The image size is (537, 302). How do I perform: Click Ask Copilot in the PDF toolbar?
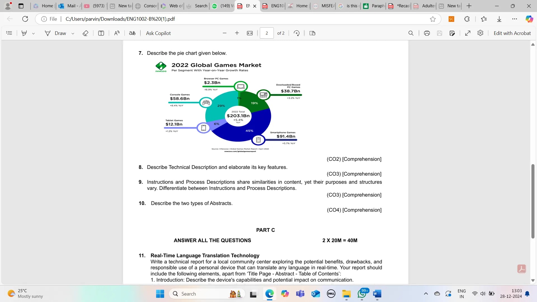(x=158, y=33)
